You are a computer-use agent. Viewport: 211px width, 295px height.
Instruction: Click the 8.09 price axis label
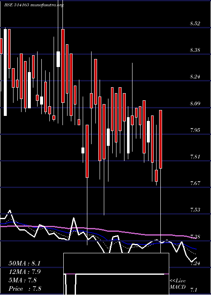(x=195, y=104)
